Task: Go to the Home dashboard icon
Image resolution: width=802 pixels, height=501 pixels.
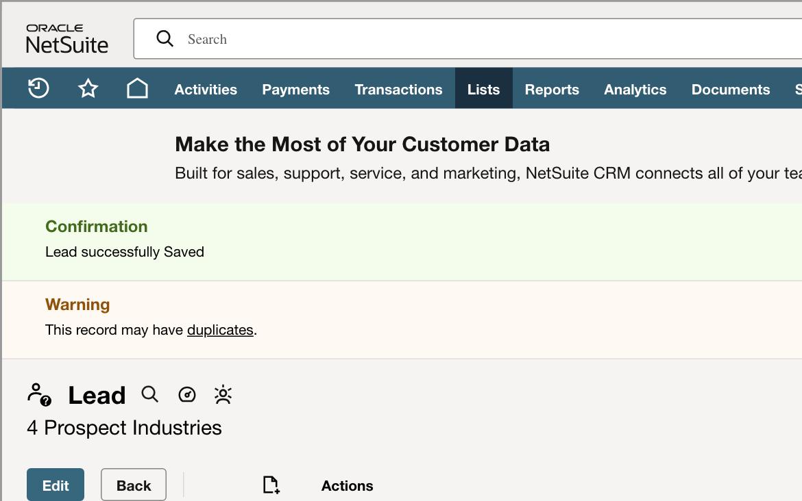Action: point(137,88)
